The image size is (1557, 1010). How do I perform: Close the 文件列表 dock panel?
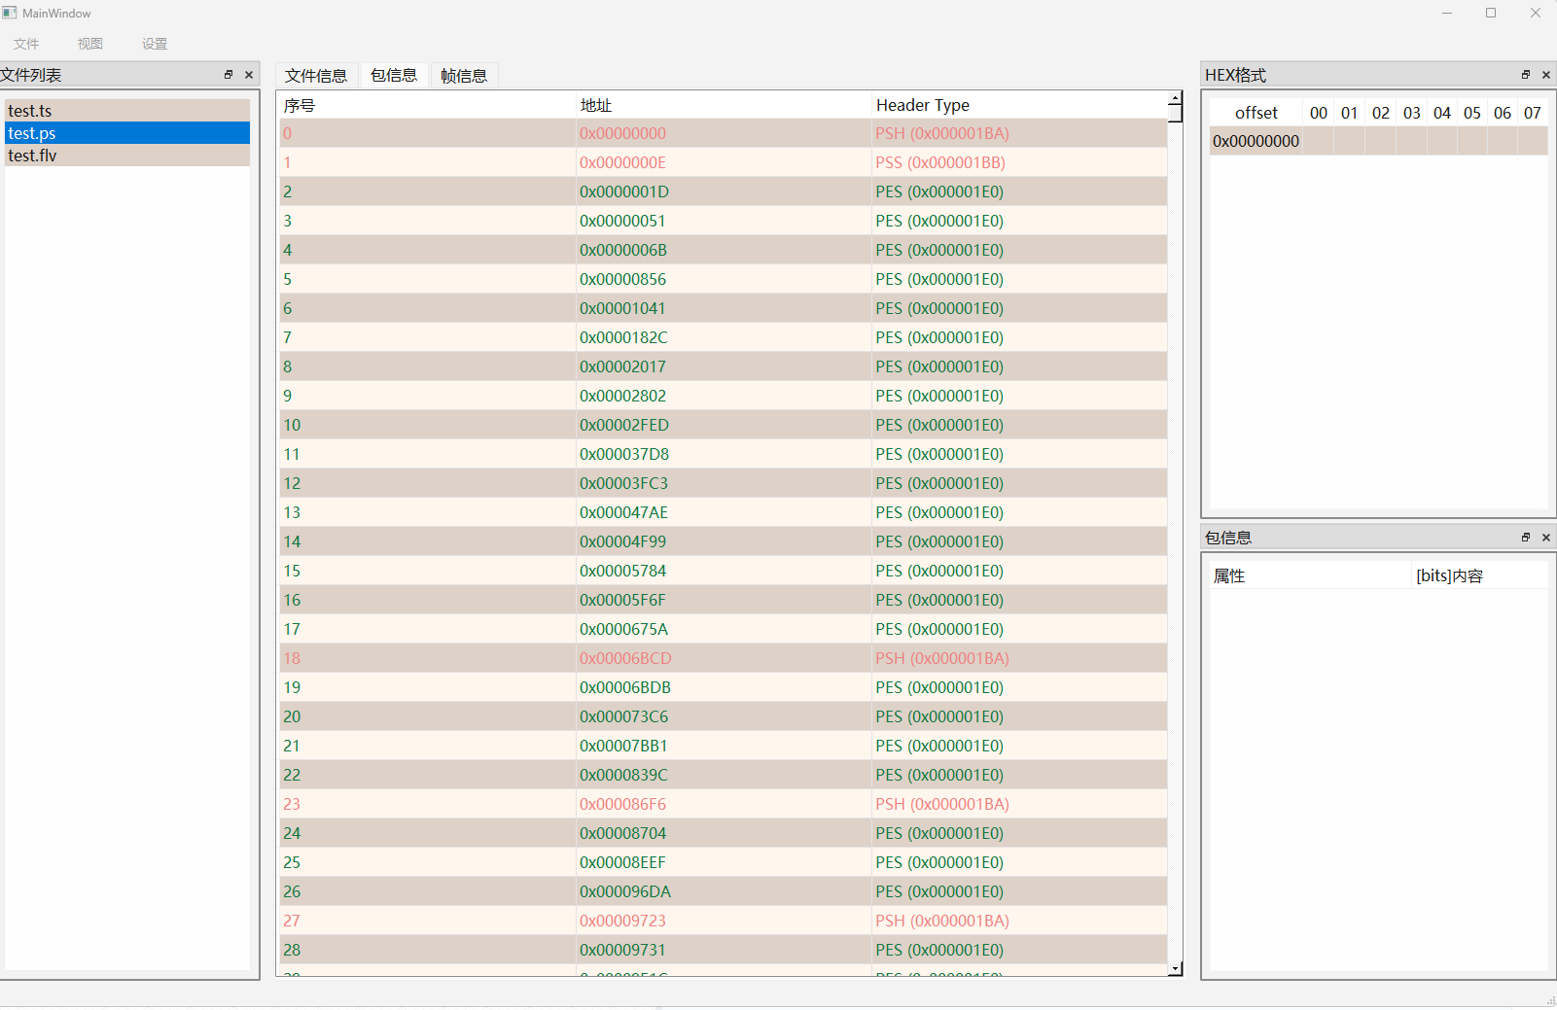249,75
